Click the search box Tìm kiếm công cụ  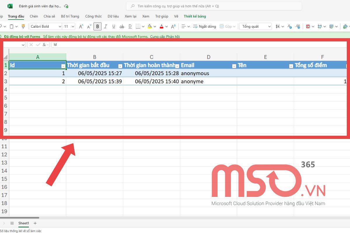pos(214,6)
